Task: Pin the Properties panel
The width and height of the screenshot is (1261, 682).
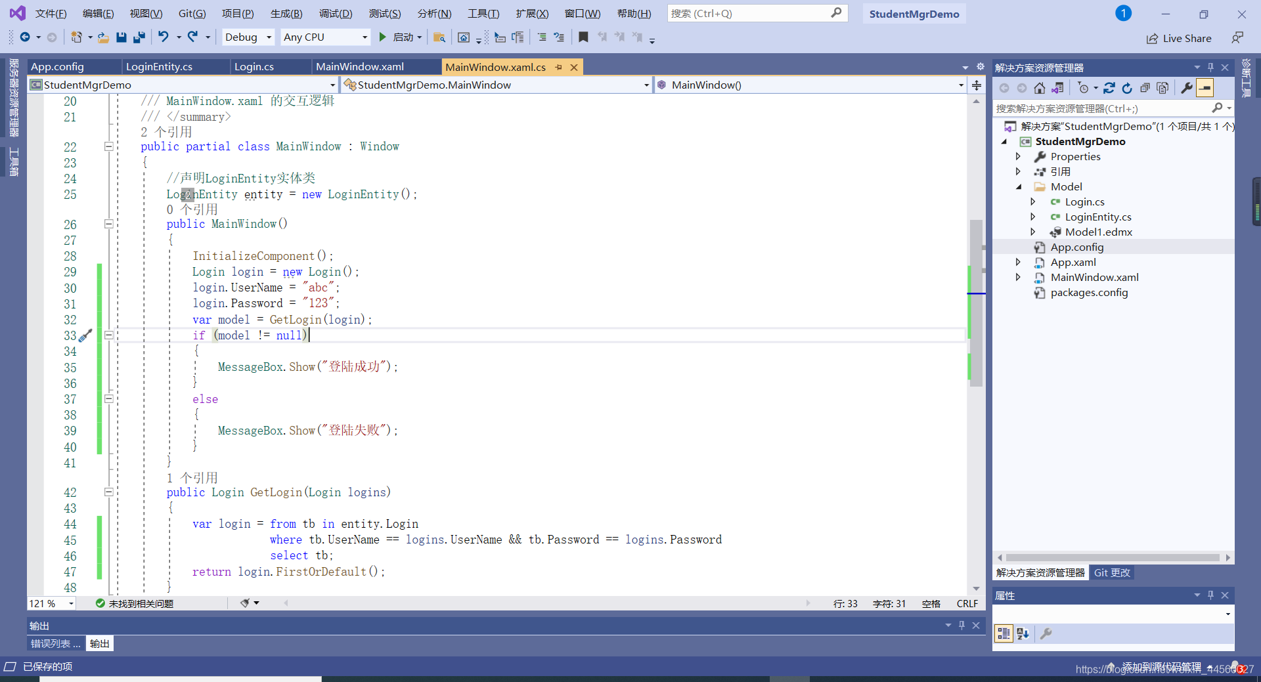Action: (1210, 595)
